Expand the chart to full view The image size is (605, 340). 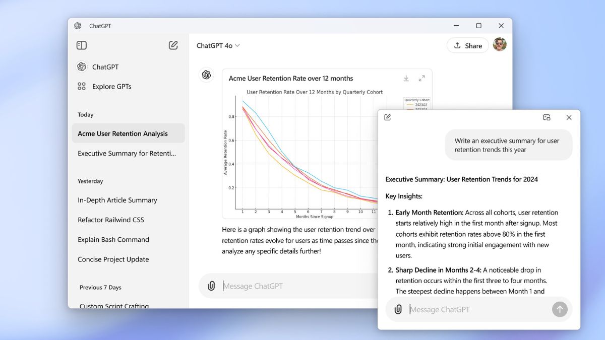click(422, 79)
